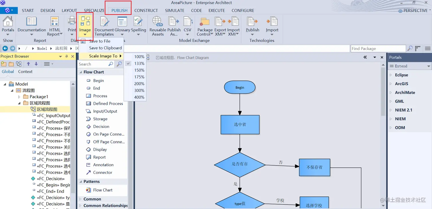The height and width of the screenshot is (209, 432).
Task: Open the Extend dropdown in Portals
Action: [409, 66]
